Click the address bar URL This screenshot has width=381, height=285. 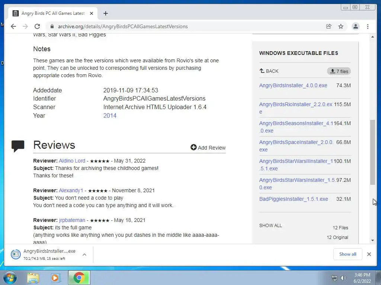pyautogui.click(x=123, y=26)
